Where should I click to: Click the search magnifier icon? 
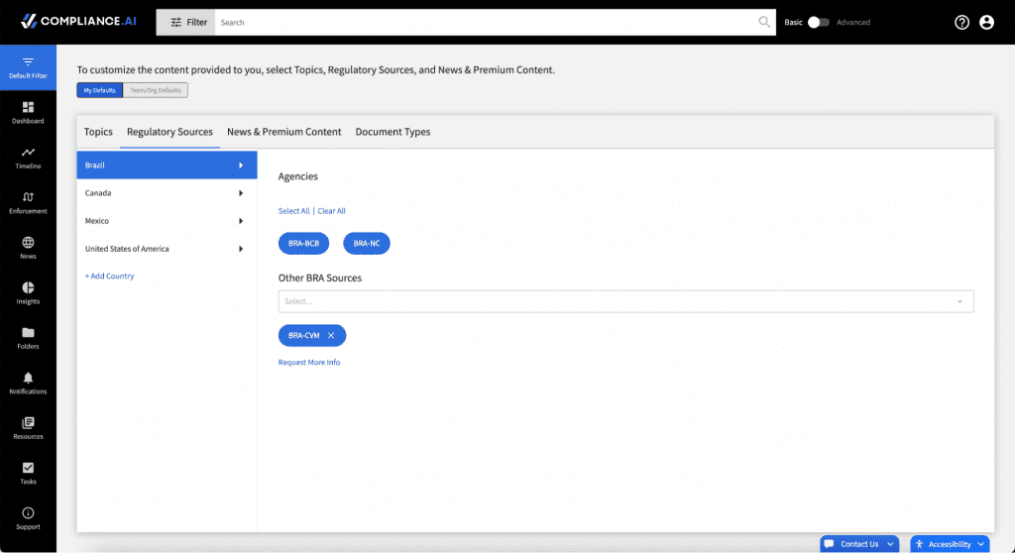click(764, 22)
